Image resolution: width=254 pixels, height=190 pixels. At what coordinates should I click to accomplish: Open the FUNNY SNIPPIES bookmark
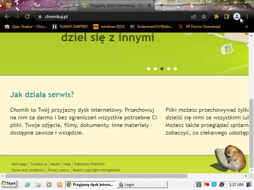click(x=70, y=27)
